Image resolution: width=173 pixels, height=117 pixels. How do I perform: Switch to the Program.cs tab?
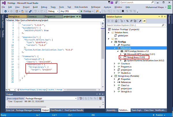(x=53, y=17)
